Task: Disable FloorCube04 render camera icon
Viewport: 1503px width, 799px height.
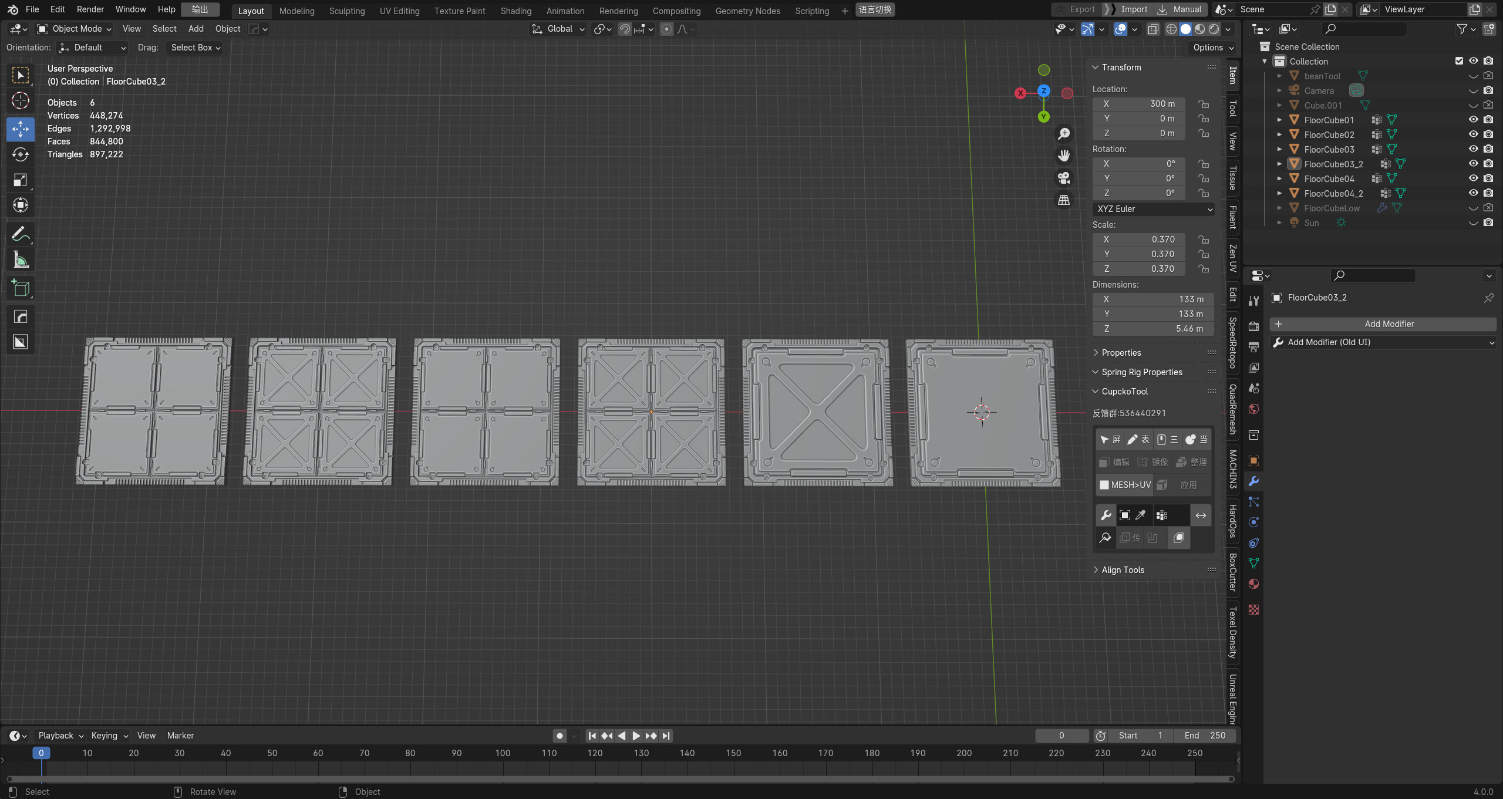Action: 1488,178
